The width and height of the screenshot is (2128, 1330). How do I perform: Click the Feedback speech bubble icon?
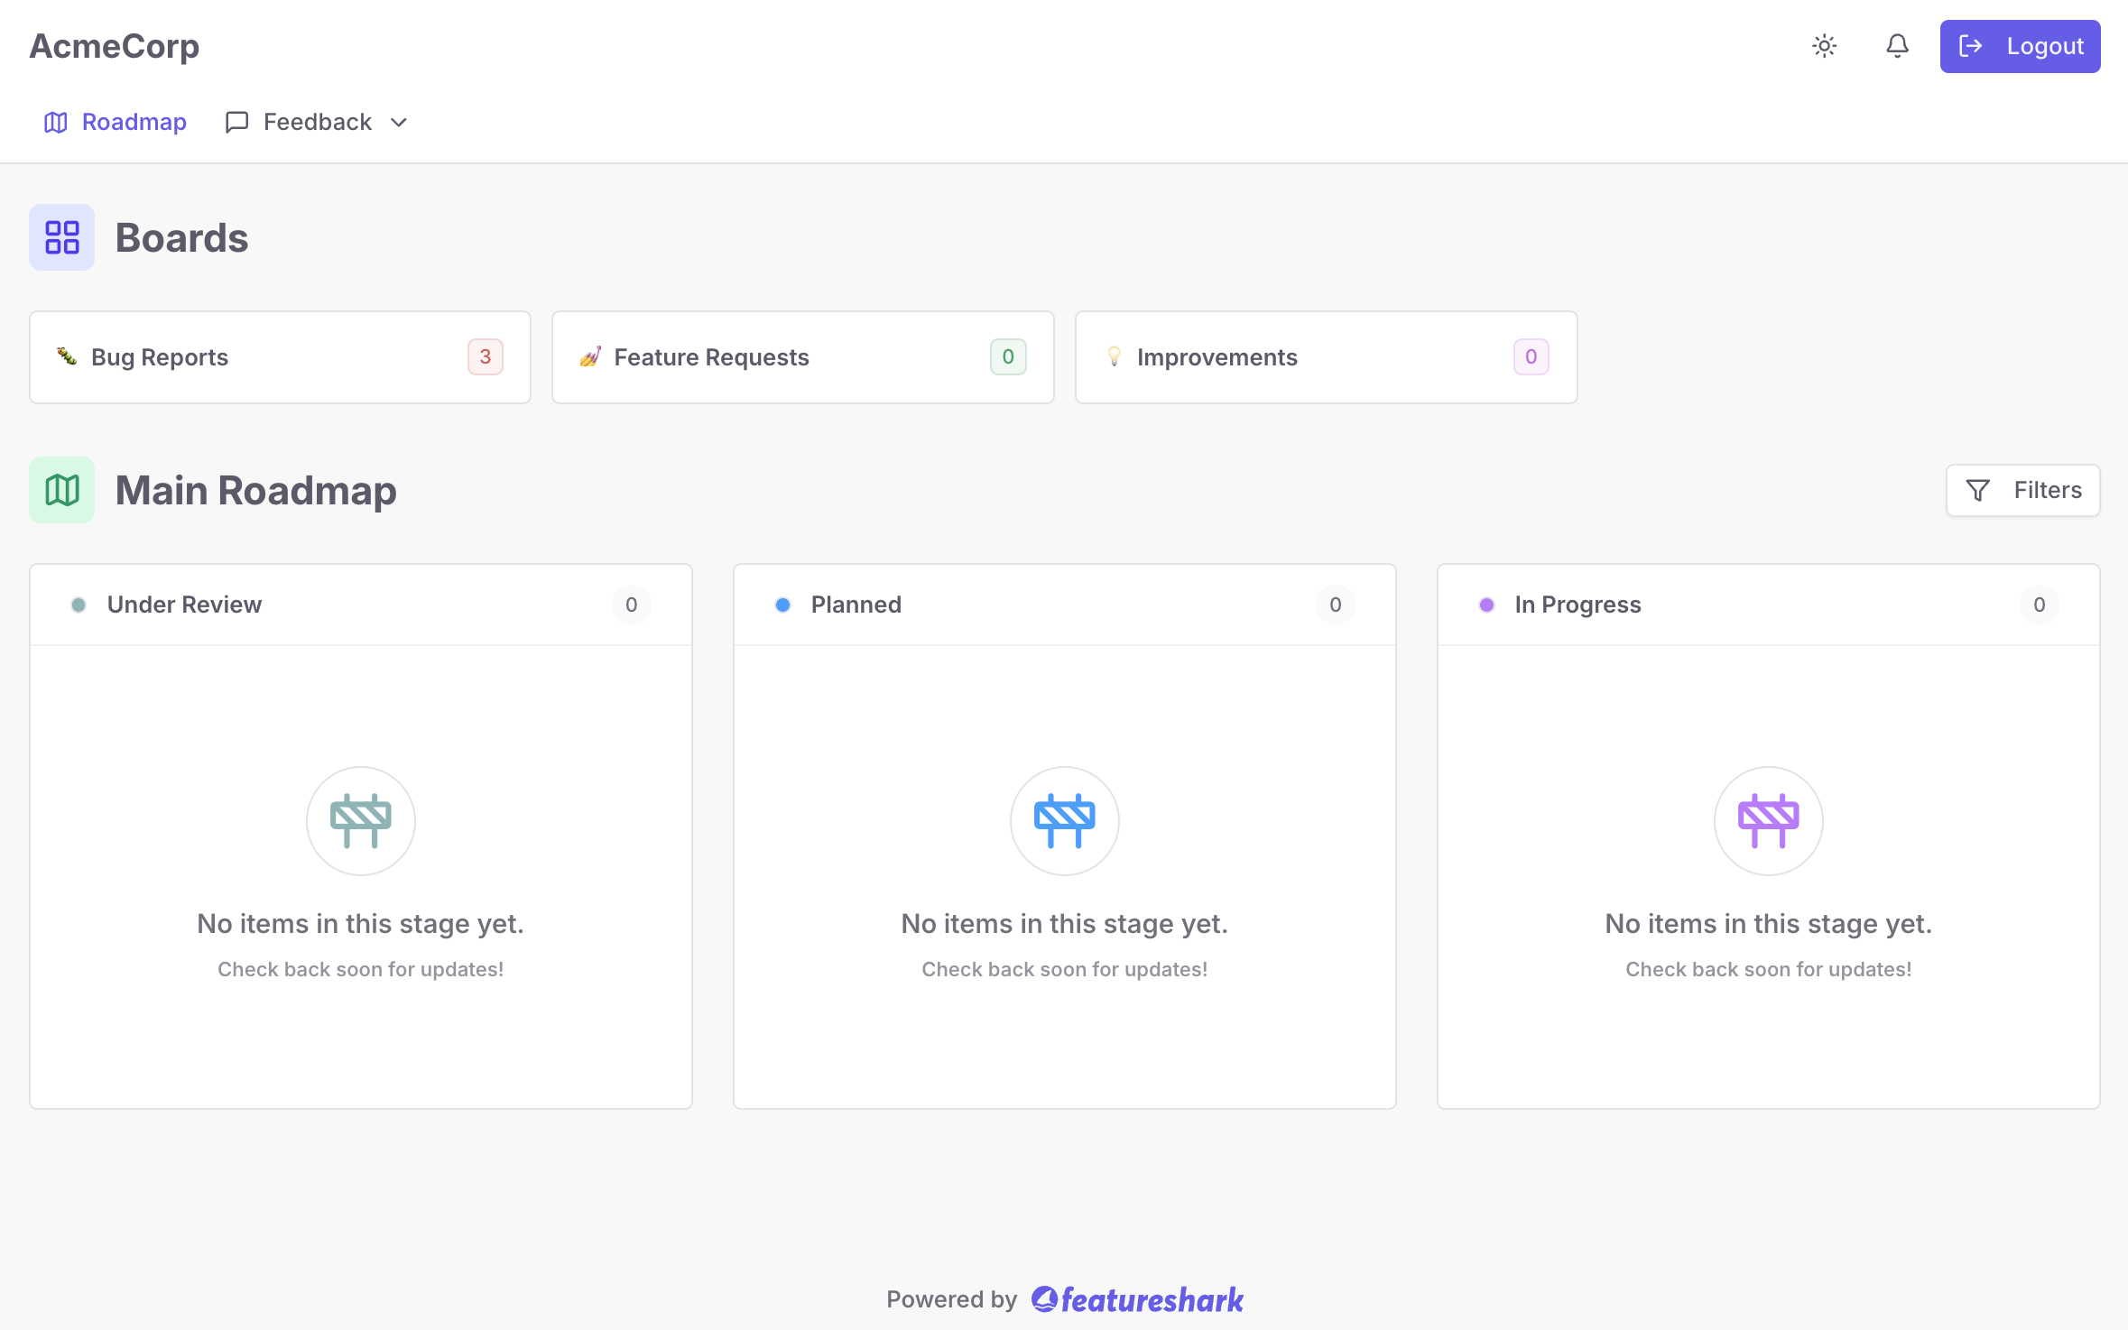coord(236,122)
